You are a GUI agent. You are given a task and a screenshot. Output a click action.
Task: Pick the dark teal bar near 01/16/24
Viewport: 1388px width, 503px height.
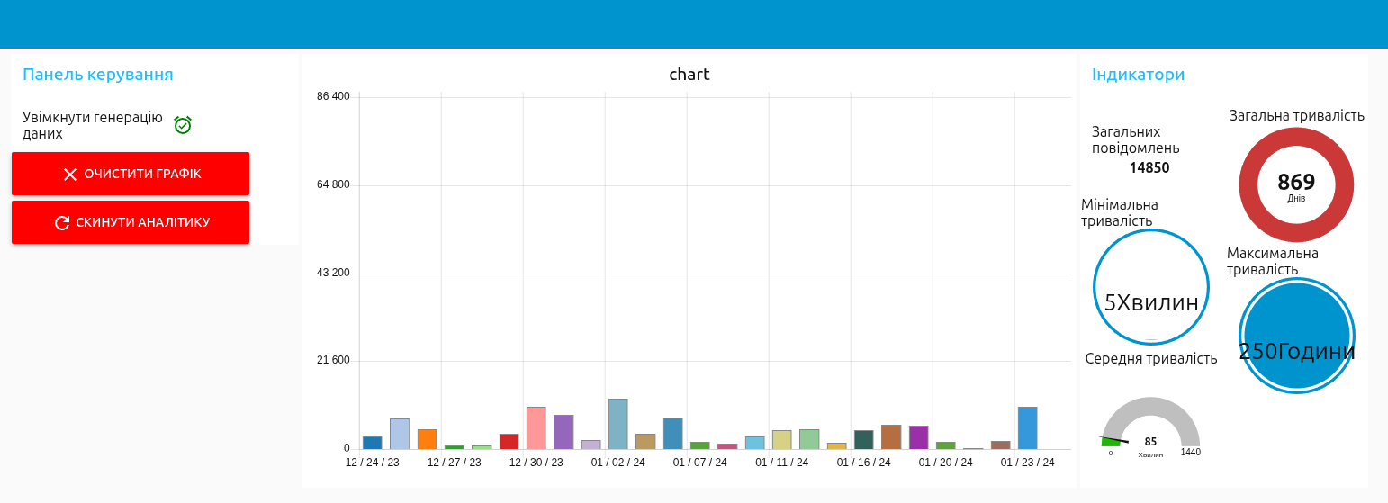tap(863, 439)
